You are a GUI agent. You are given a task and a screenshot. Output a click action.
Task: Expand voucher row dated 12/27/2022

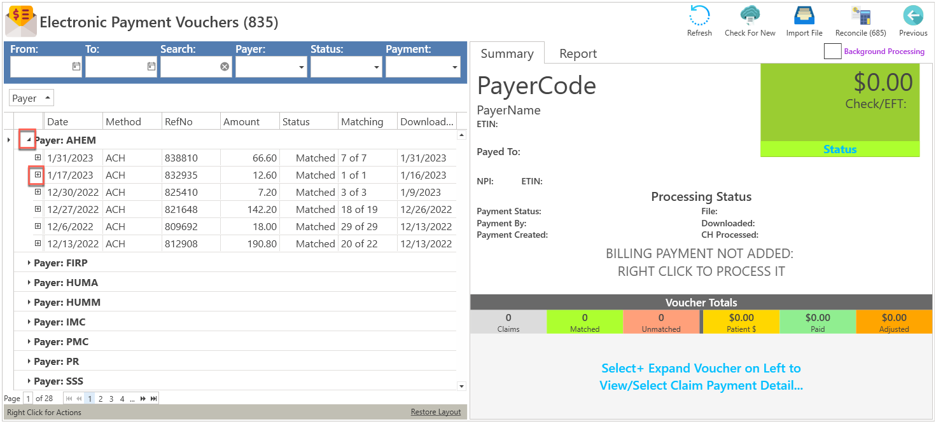pyautogui.click(x=38, y=209)
